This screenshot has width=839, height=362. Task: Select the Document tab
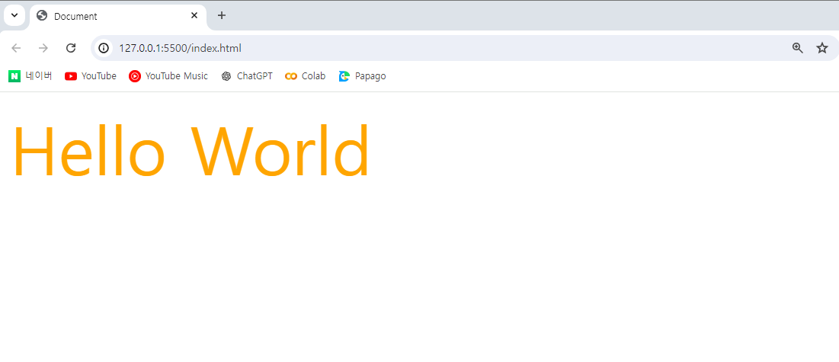117,16
